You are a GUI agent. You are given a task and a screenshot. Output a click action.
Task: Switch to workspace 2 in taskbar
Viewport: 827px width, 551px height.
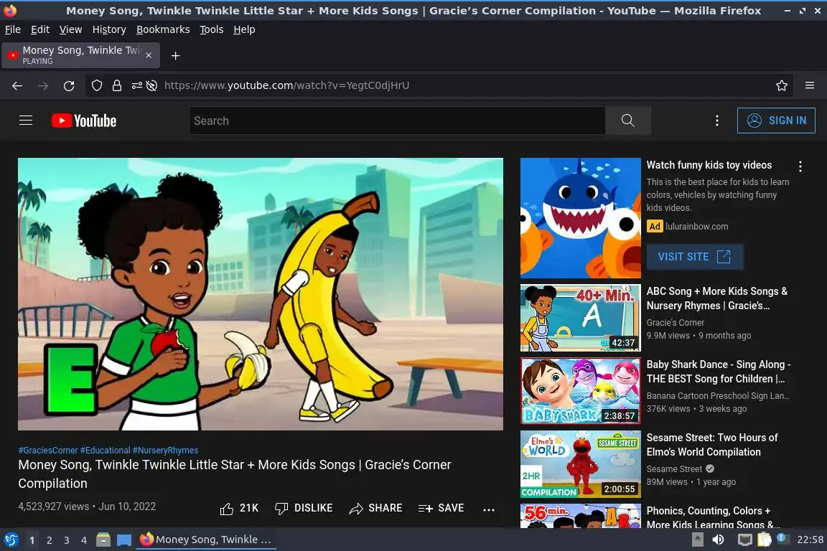49,540
